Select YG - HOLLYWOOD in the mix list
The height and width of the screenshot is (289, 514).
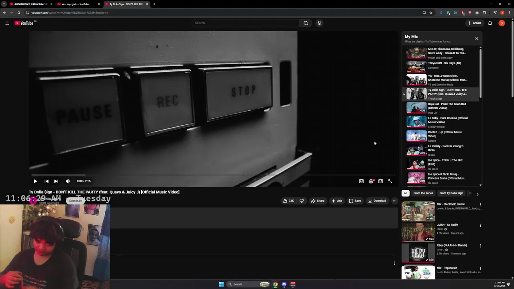point(441,80)
